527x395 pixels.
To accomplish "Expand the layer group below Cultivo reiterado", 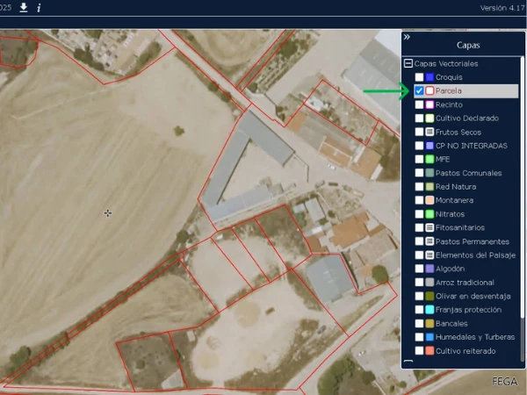I will (x=408, y=363).
